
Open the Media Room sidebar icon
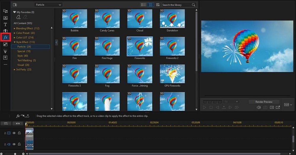(5, 11)
